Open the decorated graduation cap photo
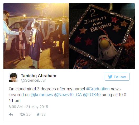The width and height of the screenshot is (139, 125). pos(102,36)
